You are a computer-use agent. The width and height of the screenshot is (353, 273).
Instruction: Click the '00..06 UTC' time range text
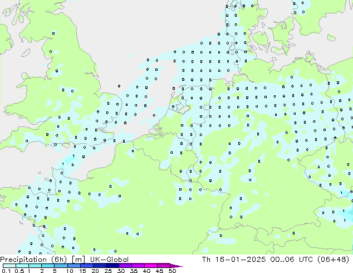(x=292, y=260)
